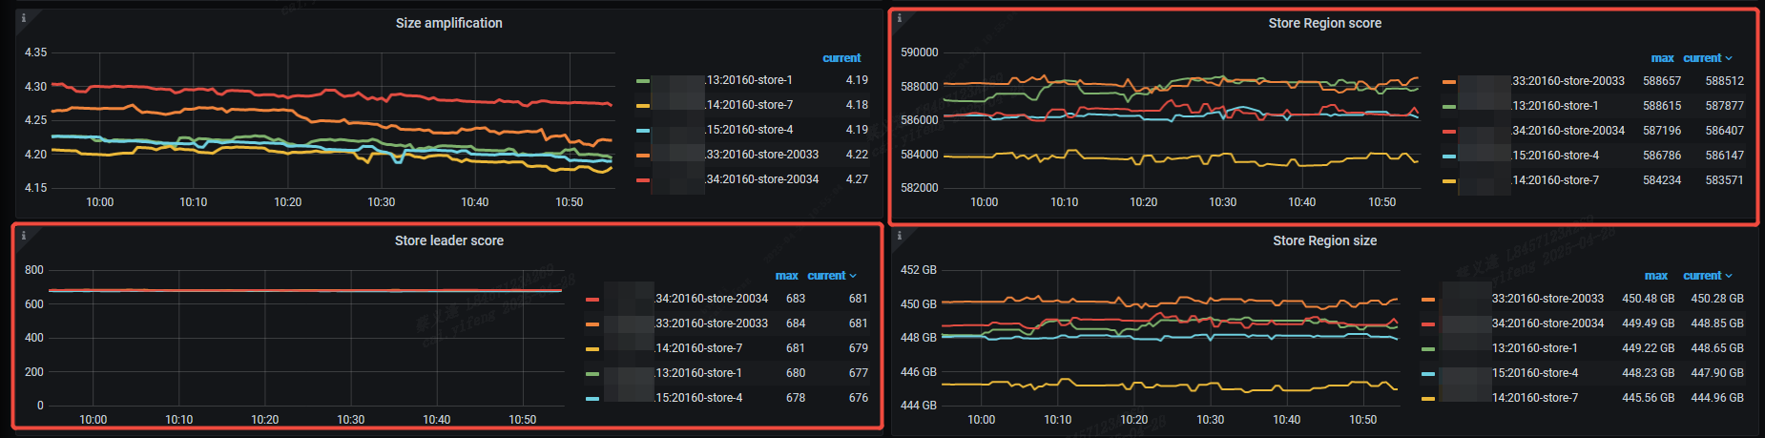Select the 587196 max value in Store Region score
This screenshot has width=1765, height=438.
[1662, 131]
